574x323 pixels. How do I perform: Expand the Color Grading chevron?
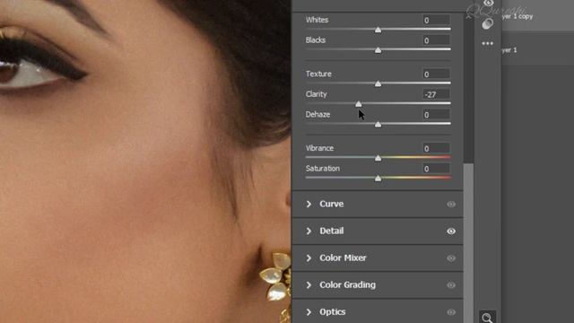pos(309,284)
